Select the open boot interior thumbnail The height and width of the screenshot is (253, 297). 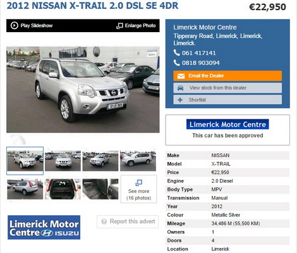[63, 189]
